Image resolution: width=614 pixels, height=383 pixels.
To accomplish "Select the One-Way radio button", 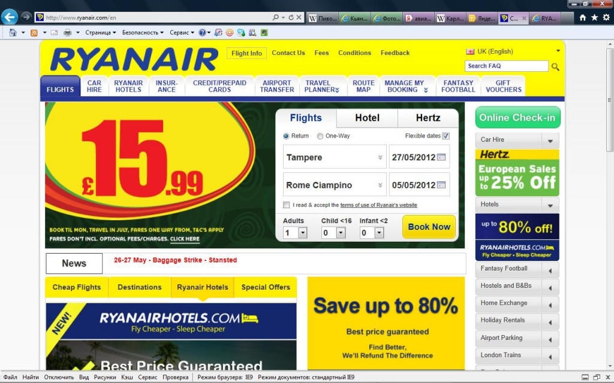I will 320,136.
